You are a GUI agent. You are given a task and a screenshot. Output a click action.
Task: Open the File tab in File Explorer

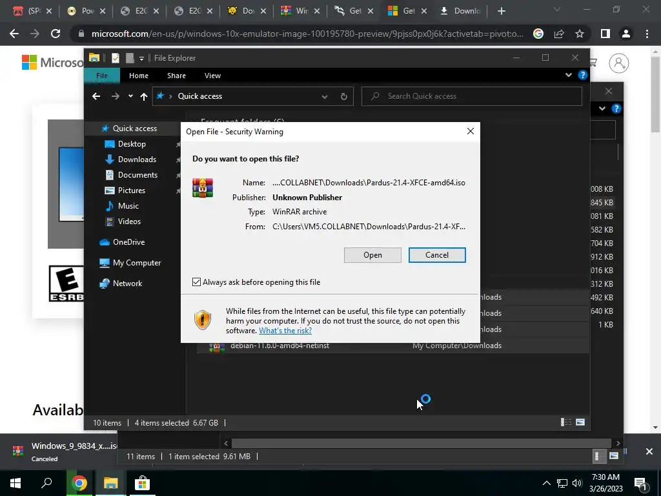point(102,76)
